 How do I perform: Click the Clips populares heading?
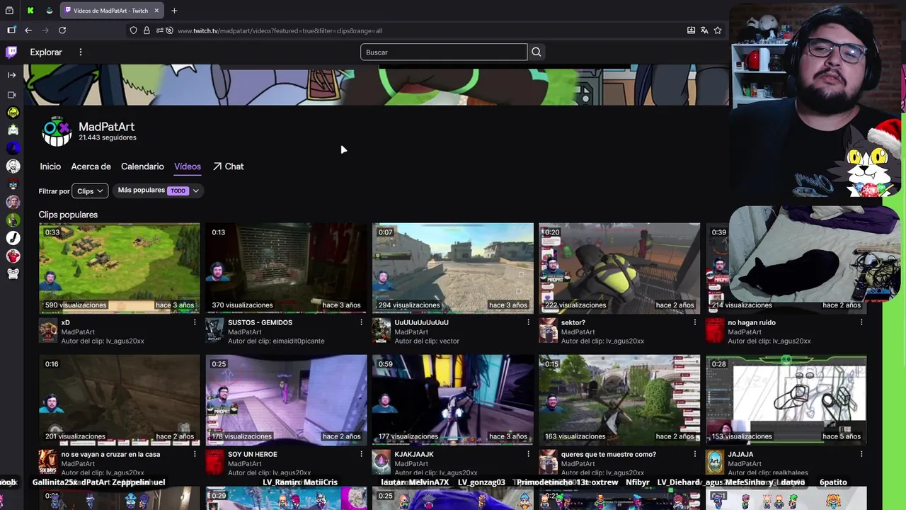tap(68, 215)
